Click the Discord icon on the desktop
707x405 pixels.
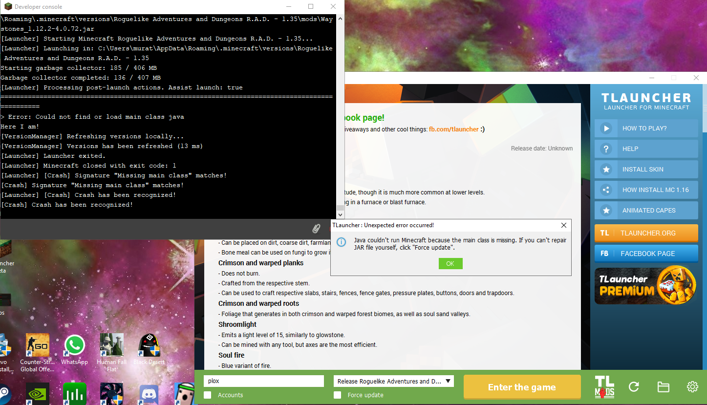[x=149, y=394]
